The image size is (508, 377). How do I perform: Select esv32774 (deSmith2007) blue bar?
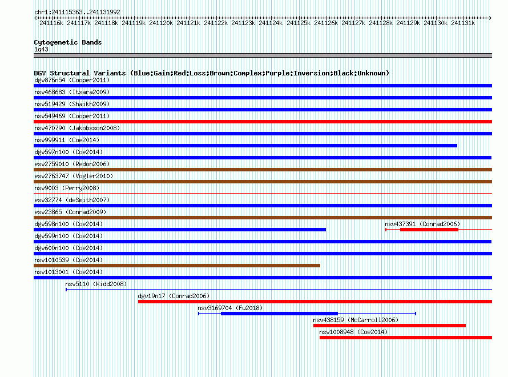pyautogui.click(x=263, y=206)
